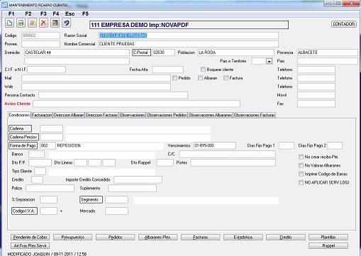Click the % Separacion field
This screenshot has height=256, width=361.
pyautogui.click(x=48, y=199)
